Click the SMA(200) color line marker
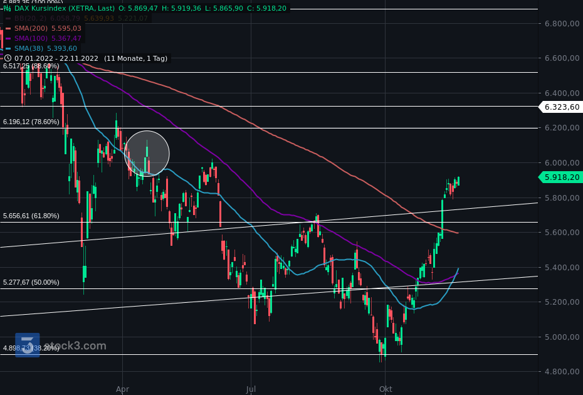The height and width of the screenshot is (395, 583). (8, 28)
